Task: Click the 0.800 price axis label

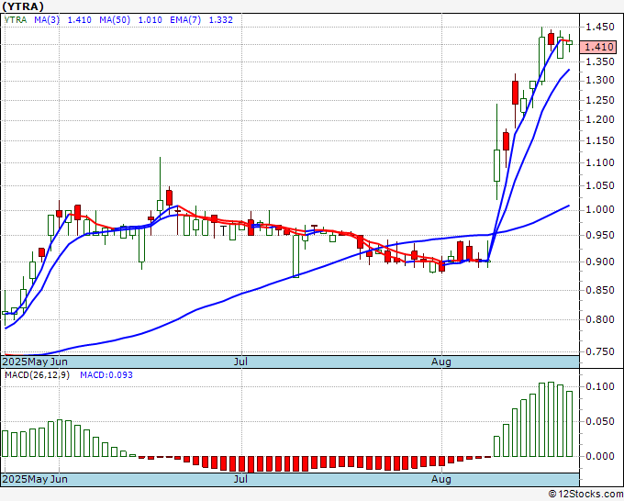Action: tap(600, 319)
